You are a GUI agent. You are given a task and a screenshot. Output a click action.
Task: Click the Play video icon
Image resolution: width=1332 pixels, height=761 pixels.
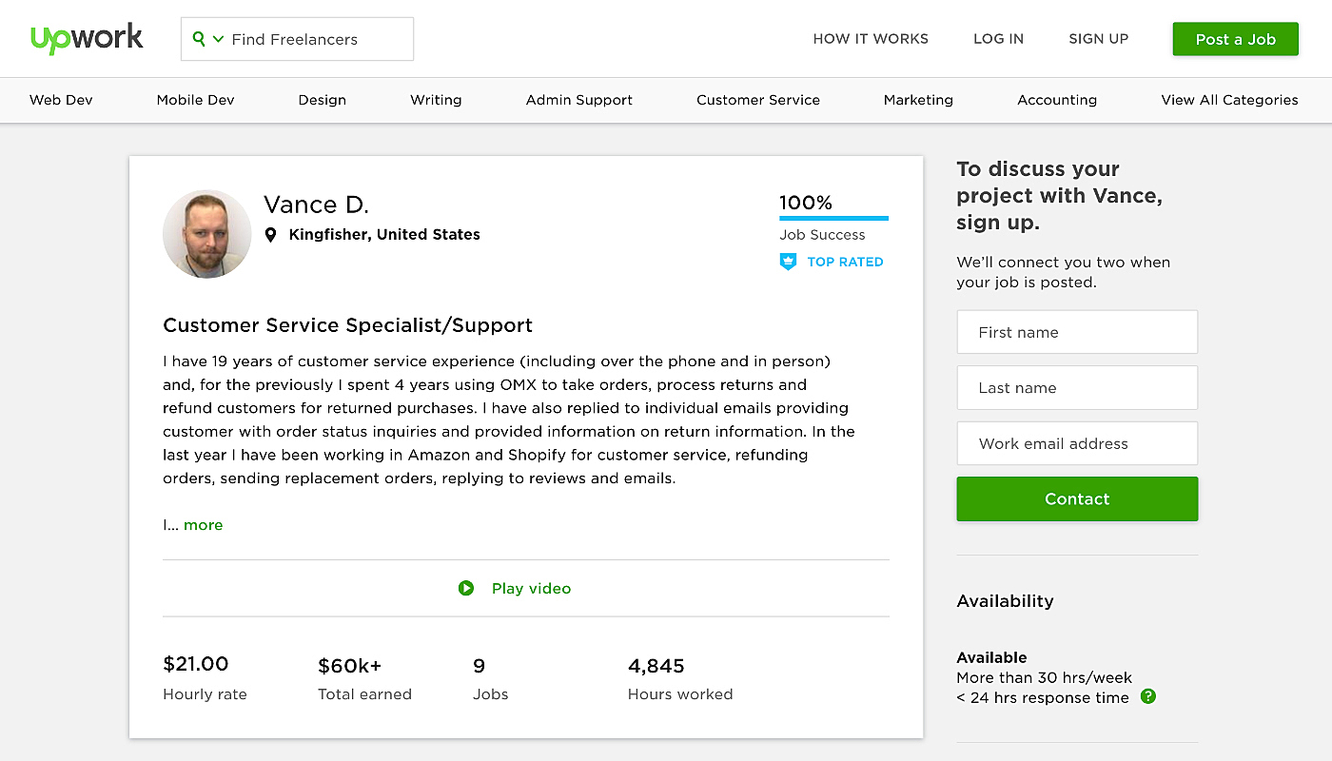[x=466, y=588]
